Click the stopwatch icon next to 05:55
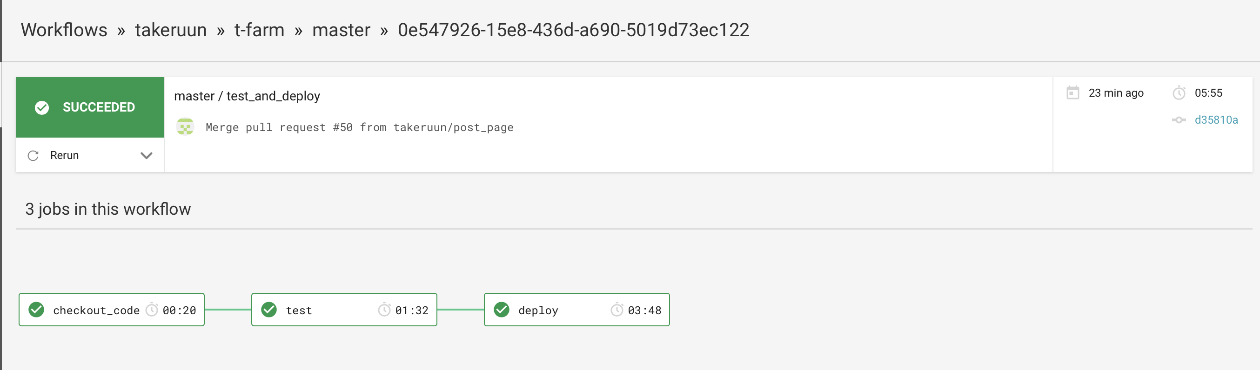The height and width of the screenshot is (370, 1260). pos(1180,93)
